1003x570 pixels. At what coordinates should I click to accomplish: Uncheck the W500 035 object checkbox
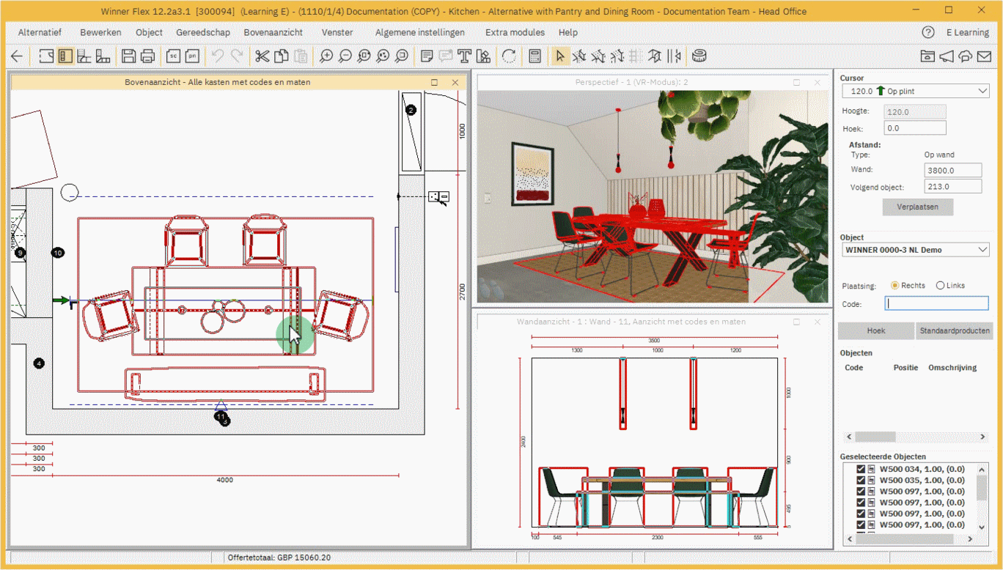click(x=861, y=481)
